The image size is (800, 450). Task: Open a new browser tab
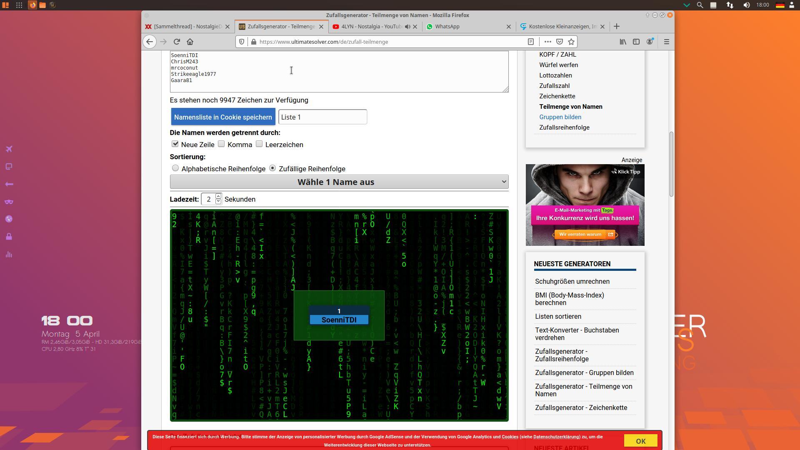(x=617, y=26)
